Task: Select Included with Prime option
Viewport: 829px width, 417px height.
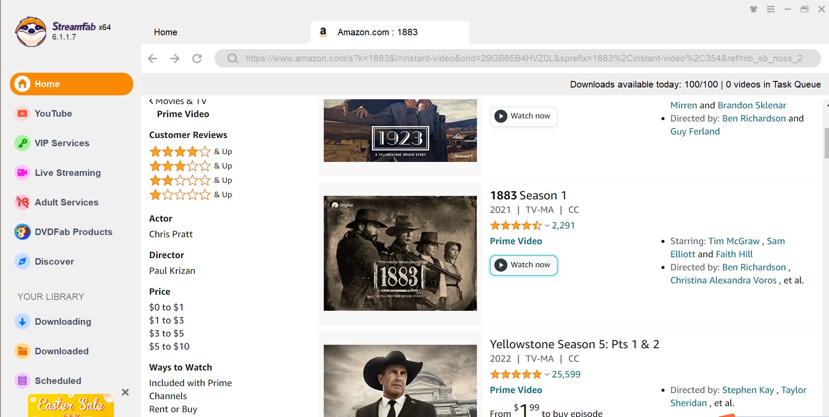Action: click(190, 383)
